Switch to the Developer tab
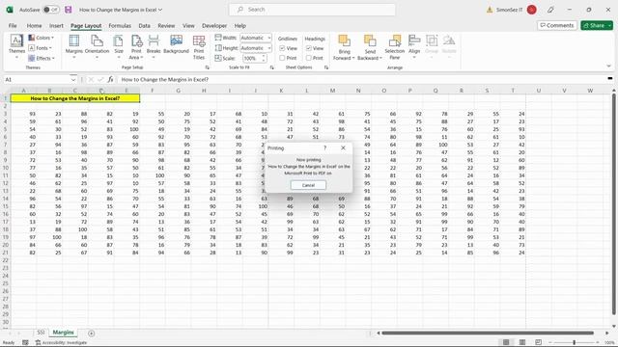Viewport: 618px width, 347px height. (214, 26)
